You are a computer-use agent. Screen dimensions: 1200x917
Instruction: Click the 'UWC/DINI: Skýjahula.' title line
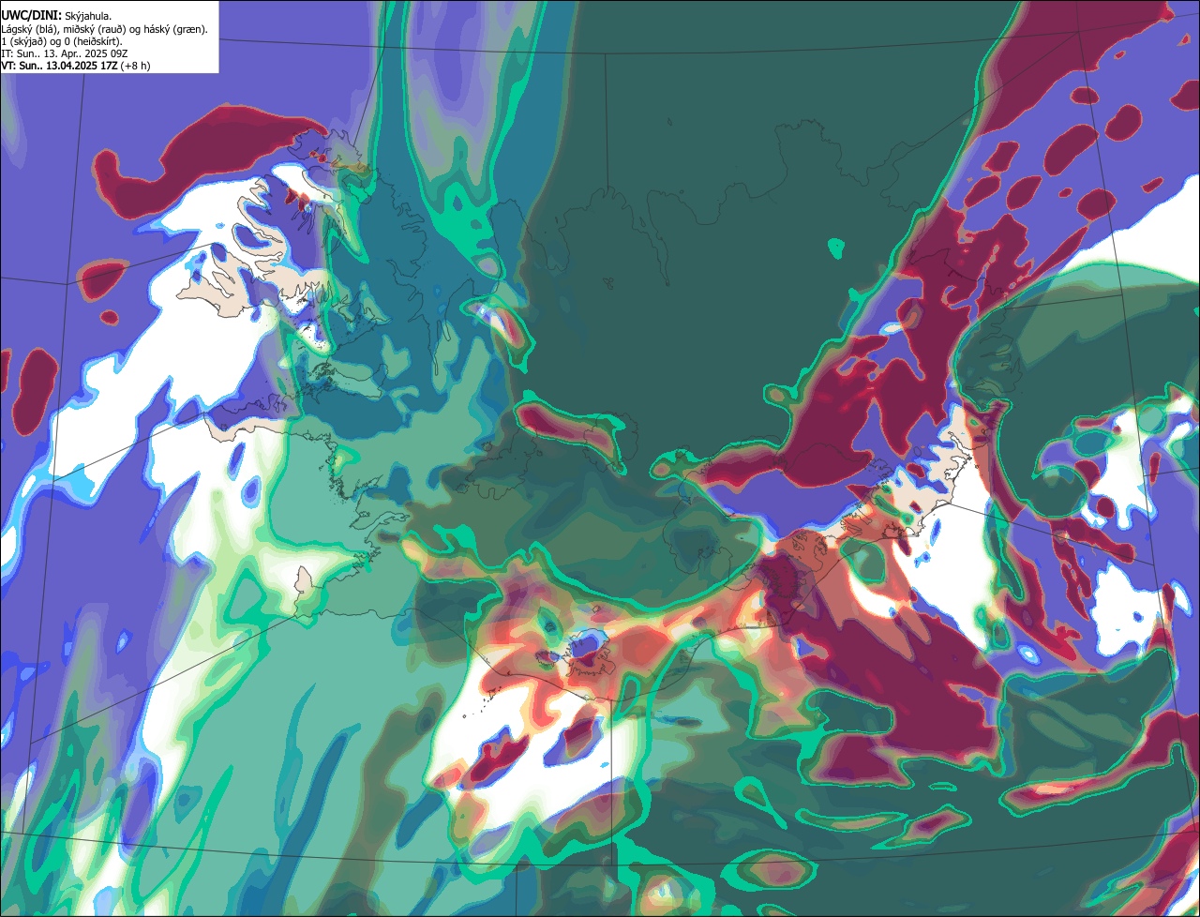click(55, 16)
